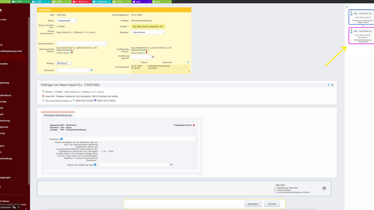Select the Ja radio button
Screen dimensions: 374x210
pyautogui.click(x=102, y=151)
